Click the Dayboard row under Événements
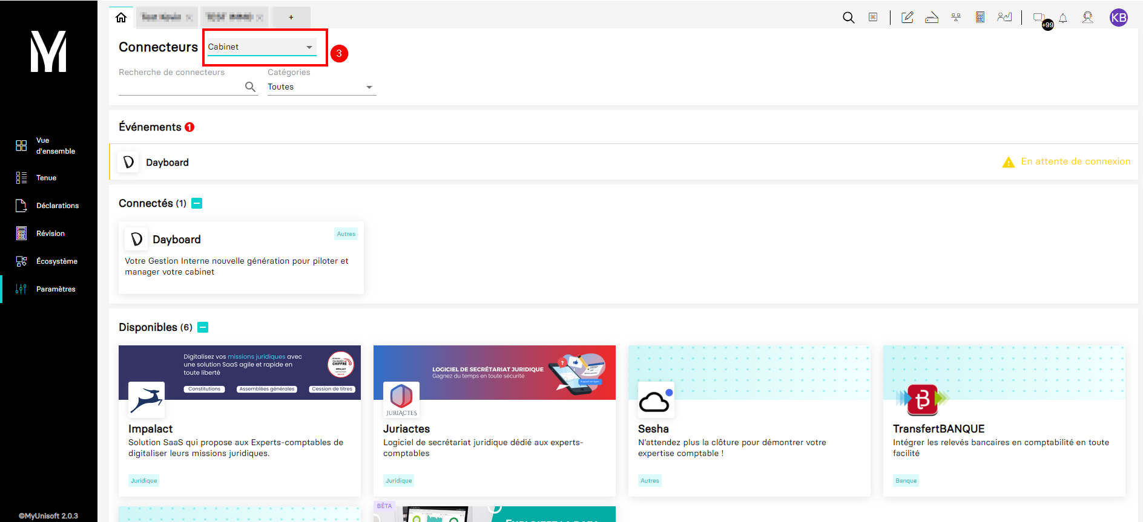 624,162
